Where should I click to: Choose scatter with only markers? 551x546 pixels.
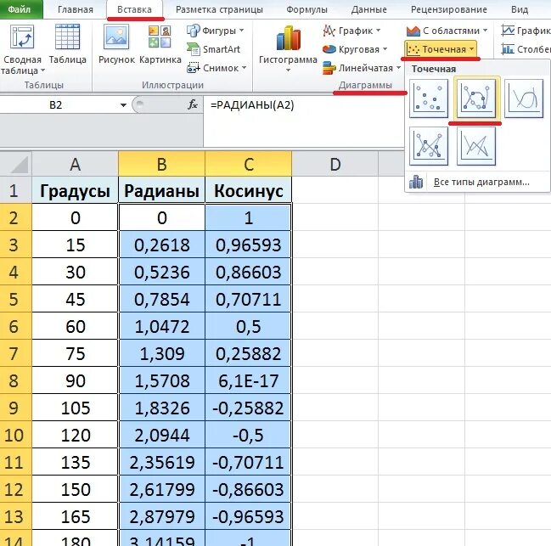point(429,98)
